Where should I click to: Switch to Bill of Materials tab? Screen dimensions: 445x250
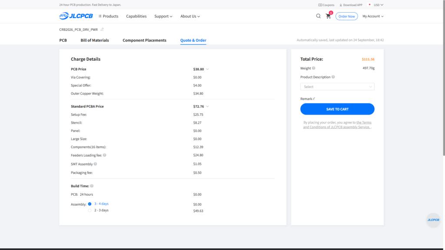coord(94,40)
